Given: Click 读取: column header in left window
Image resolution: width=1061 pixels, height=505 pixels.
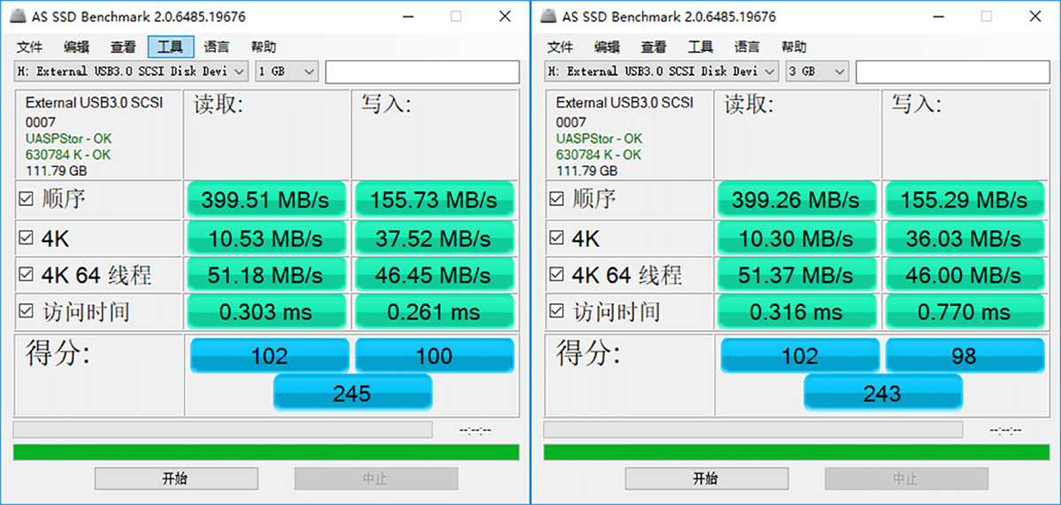Looking at the screenshot, I should point(218,104).
